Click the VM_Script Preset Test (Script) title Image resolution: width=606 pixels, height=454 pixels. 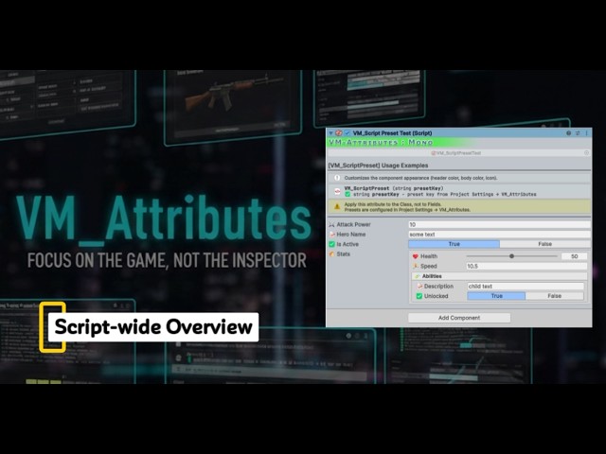392,132
